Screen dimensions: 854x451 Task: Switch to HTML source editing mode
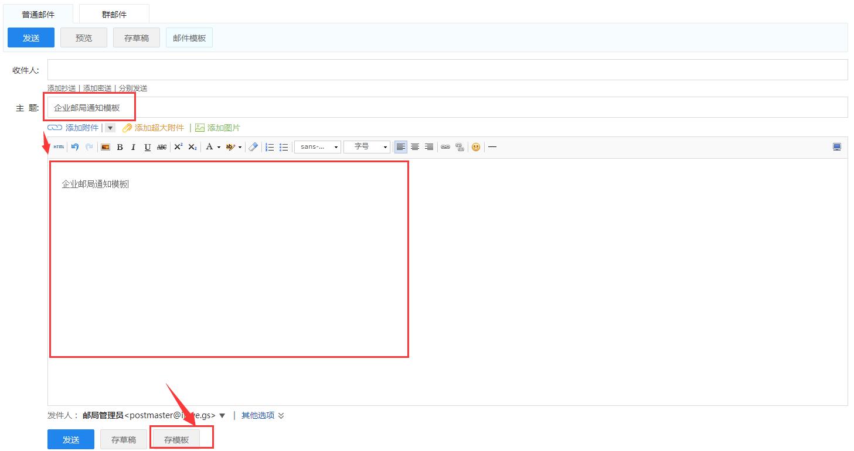[59, 147]
